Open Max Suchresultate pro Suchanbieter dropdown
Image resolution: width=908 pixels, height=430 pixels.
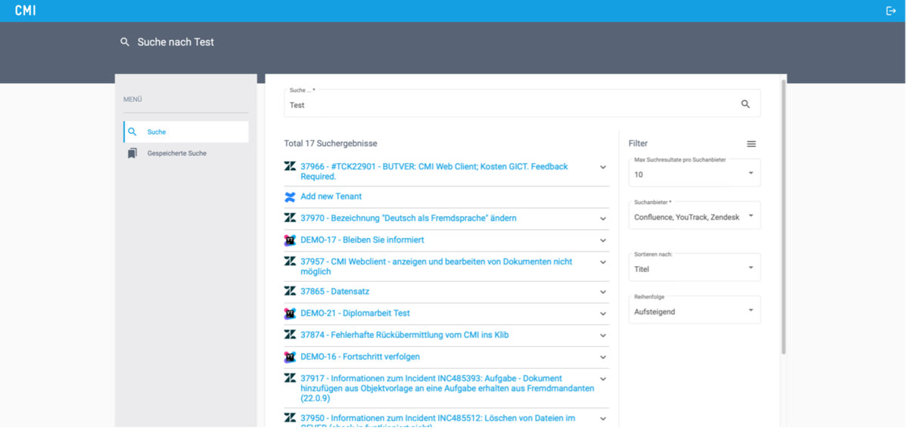[x=694, y=173]
